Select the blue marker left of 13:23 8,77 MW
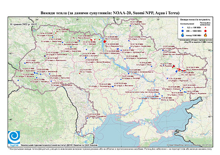 [x=121, y=50]
